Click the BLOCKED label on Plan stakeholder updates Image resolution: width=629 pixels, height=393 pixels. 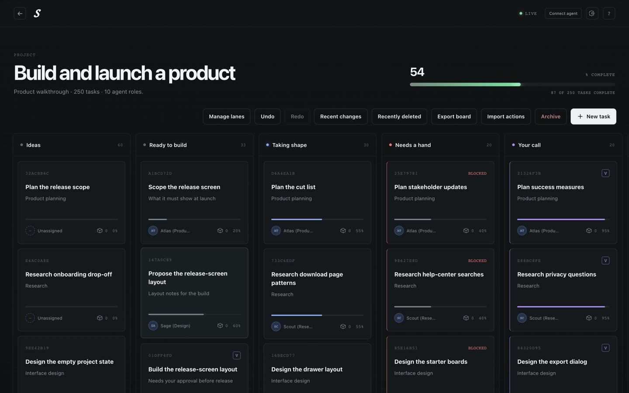pos(477,173)
